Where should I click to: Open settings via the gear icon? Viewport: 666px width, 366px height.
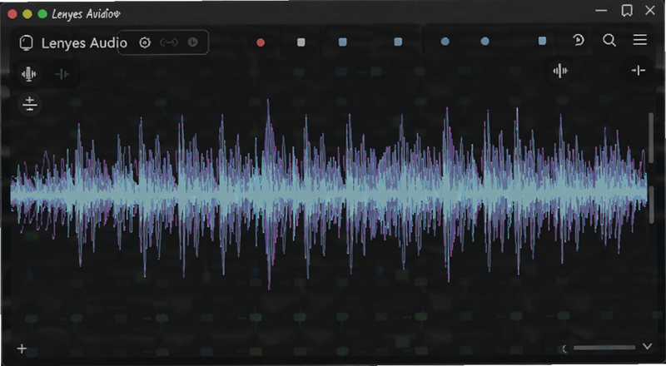pos(145,42)
